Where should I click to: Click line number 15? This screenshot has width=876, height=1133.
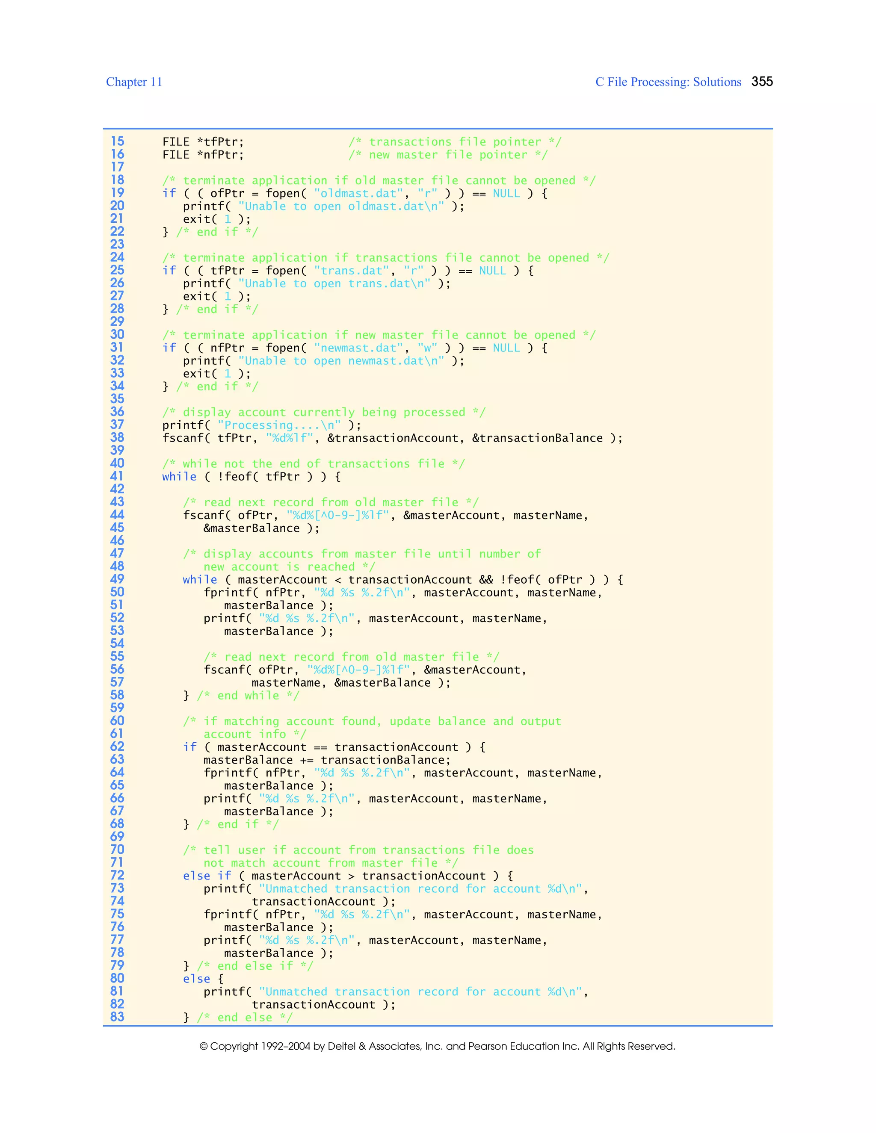[x=117, y=142]
